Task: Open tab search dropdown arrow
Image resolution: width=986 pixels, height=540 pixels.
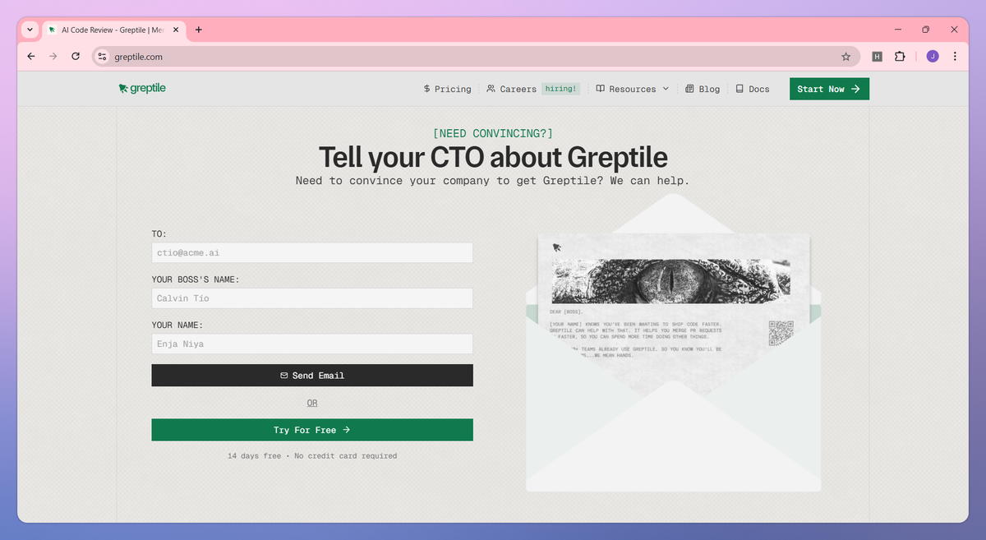Action: 30,30
